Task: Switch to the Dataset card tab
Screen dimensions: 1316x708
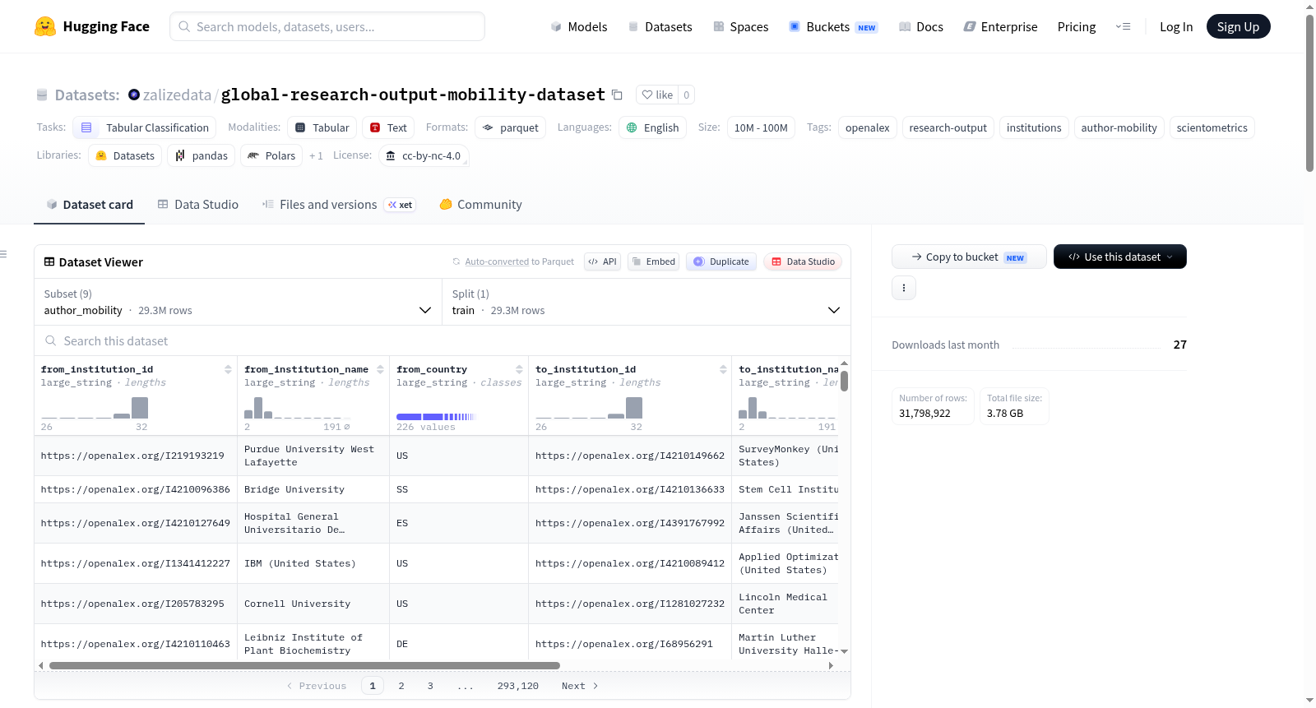Action: click(89, 205)
